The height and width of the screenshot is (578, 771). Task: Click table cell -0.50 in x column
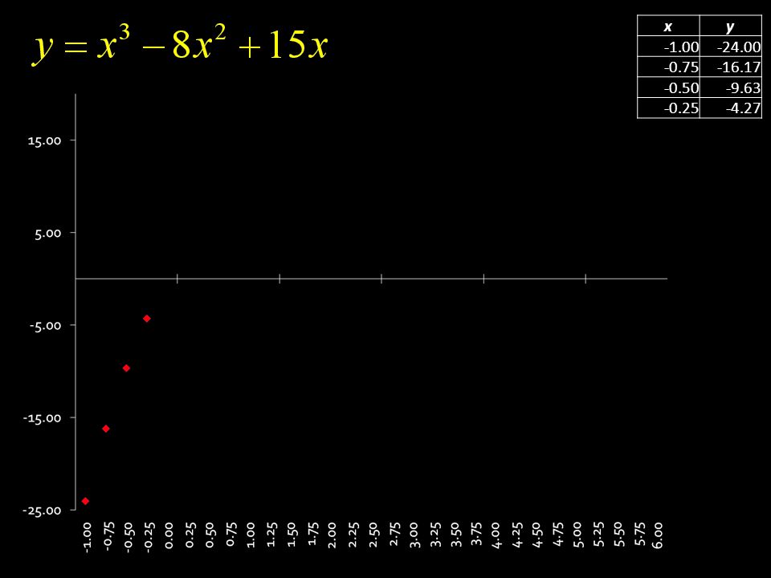668,88
